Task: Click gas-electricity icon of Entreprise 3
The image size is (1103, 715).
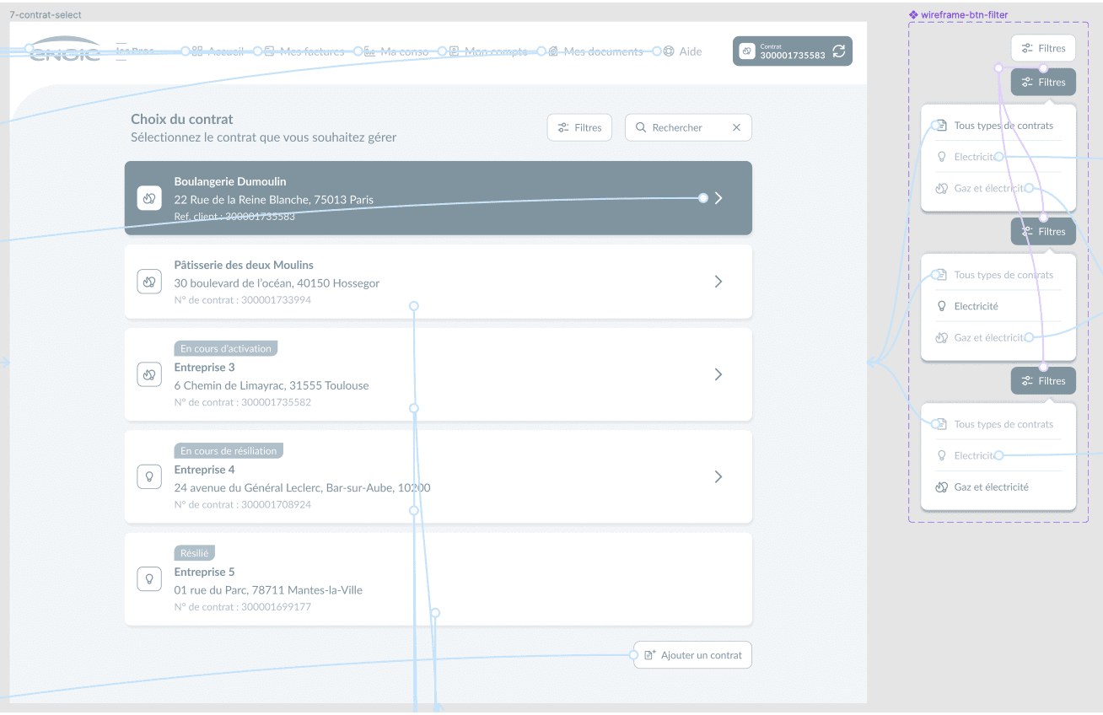Action: tap(149, 374)
